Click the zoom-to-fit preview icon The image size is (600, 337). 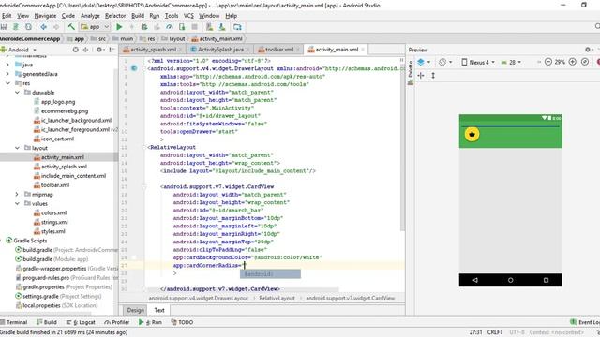(585, 62)
